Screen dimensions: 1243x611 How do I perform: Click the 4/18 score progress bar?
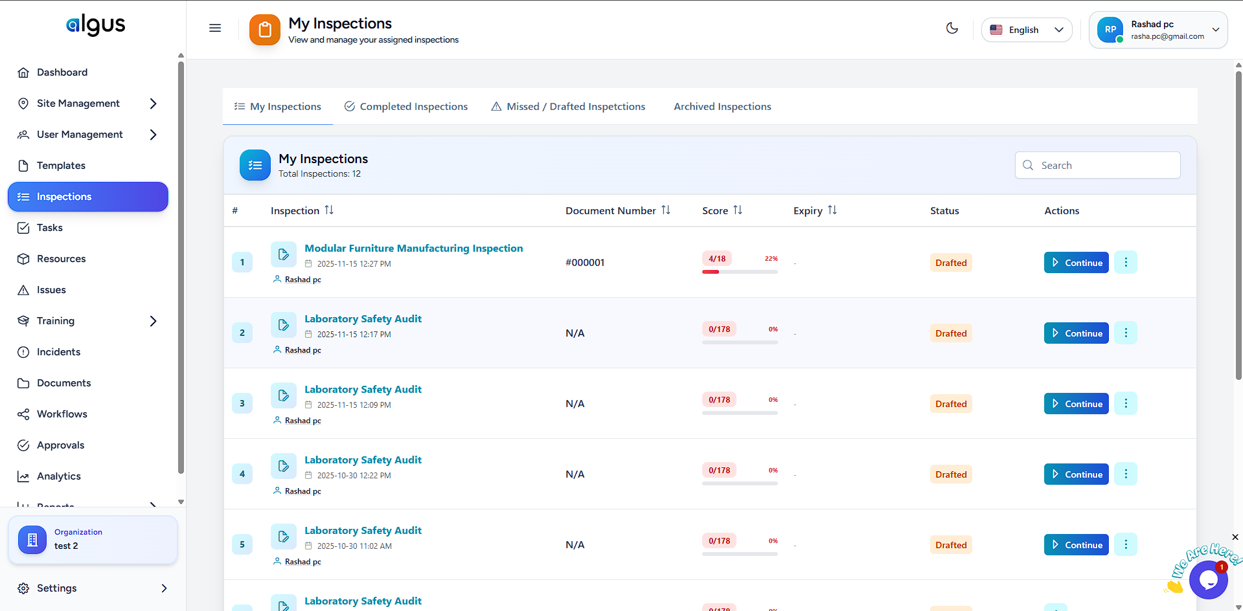[x=740, y=272]
